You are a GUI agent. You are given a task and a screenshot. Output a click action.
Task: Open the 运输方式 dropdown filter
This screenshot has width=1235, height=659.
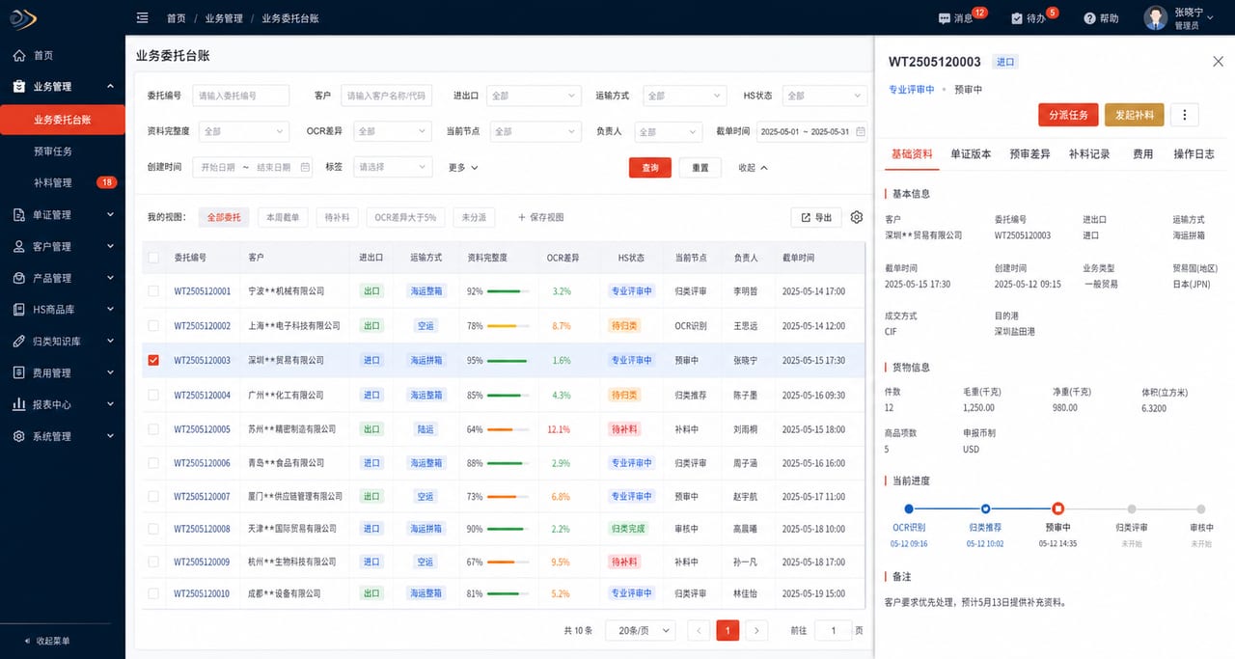point(684,96)
